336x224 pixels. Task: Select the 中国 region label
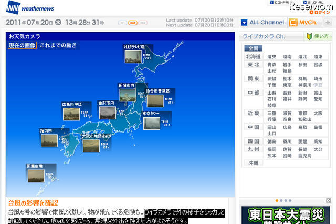pyautogui.click(x=253, y=127)
